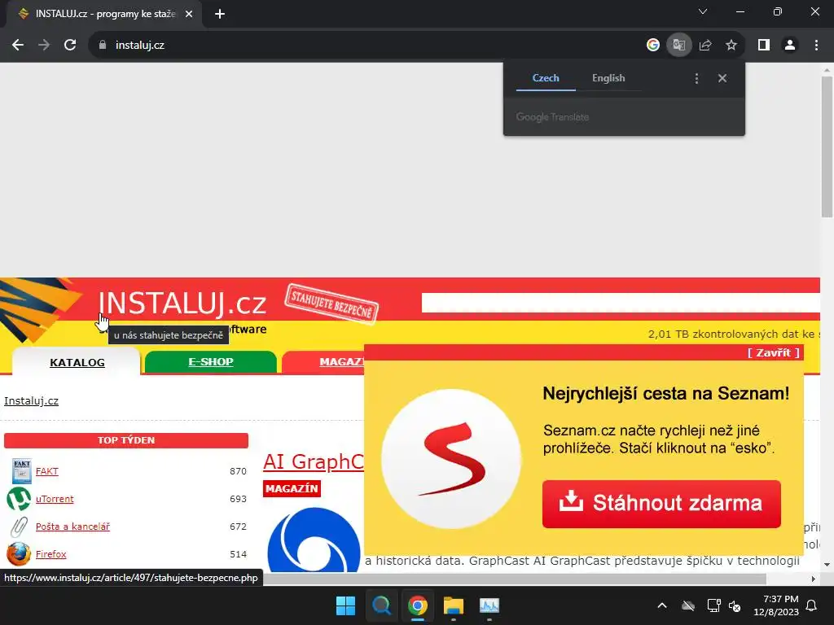This screenshot has height=625, width=834.
Task: Open the AI GraphCast article headline
Action: pos(314,461)
